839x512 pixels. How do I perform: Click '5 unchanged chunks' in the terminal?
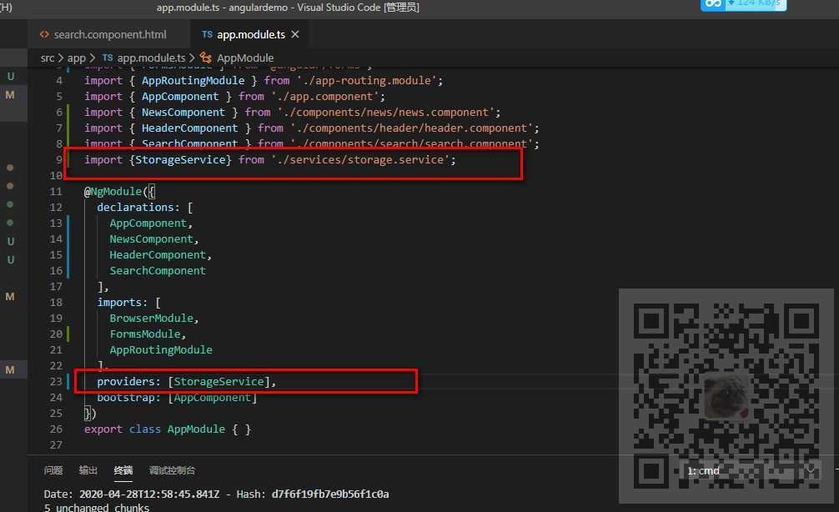(96, 507)
